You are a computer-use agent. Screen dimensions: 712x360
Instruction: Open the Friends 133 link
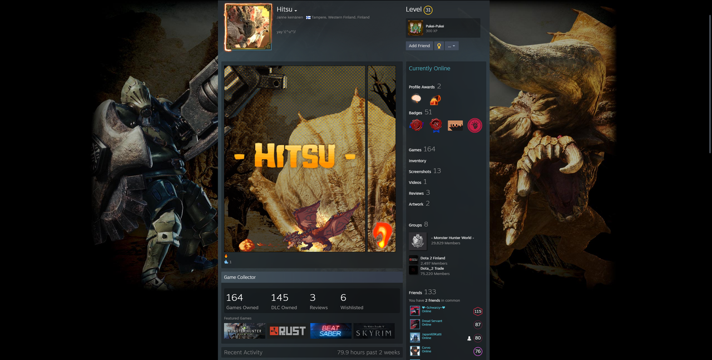[x=422, y=292]
